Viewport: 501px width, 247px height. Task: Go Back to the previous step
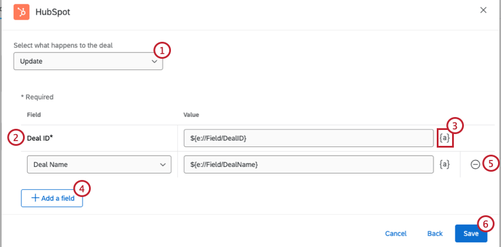pos(434,233)
